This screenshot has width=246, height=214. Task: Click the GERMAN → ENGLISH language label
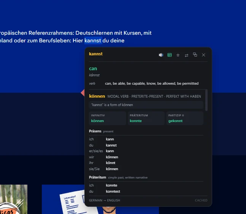[x=105, y=200]
